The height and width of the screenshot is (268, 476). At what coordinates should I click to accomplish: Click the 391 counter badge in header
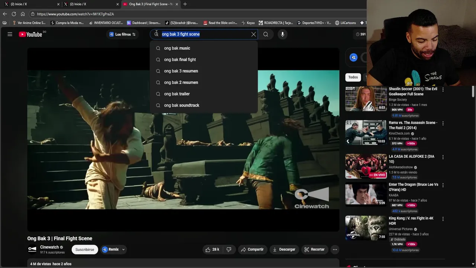361,34
